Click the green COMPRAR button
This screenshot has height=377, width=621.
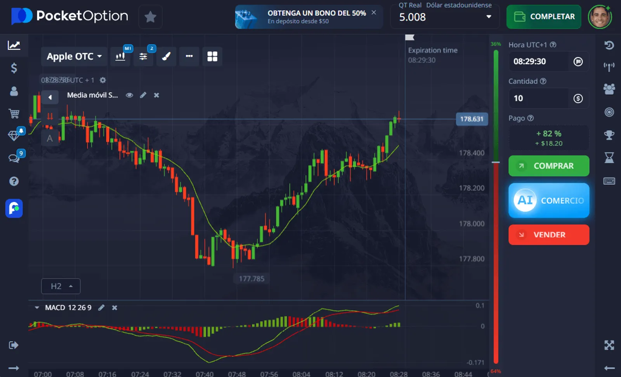pyautogui.click(x=548, y=166)
